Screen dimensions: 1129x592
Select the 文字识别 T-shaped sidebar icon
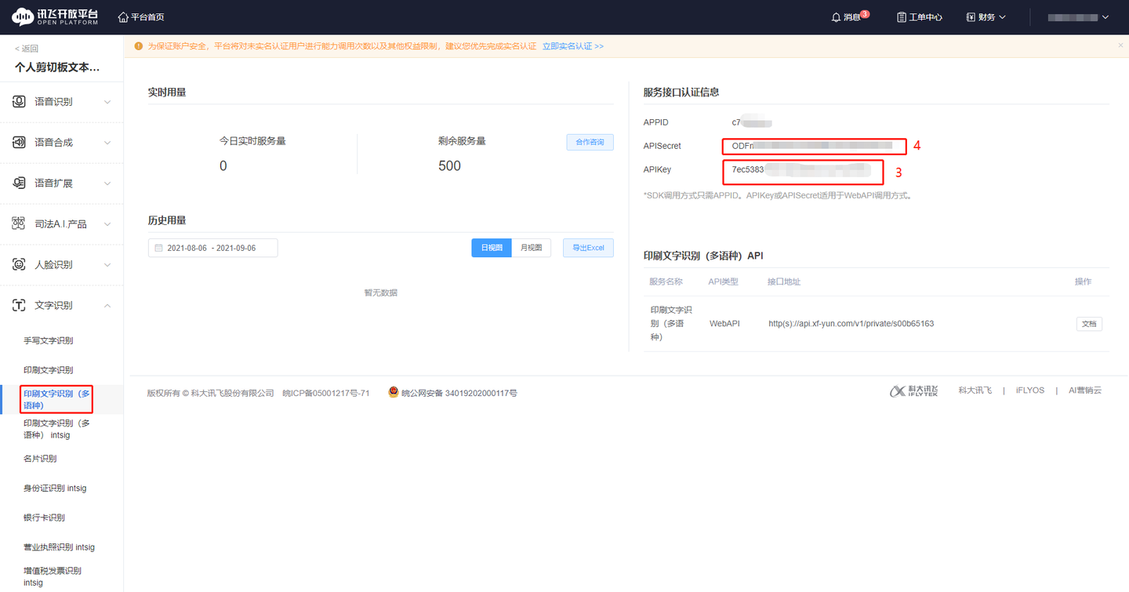point(17,305)
